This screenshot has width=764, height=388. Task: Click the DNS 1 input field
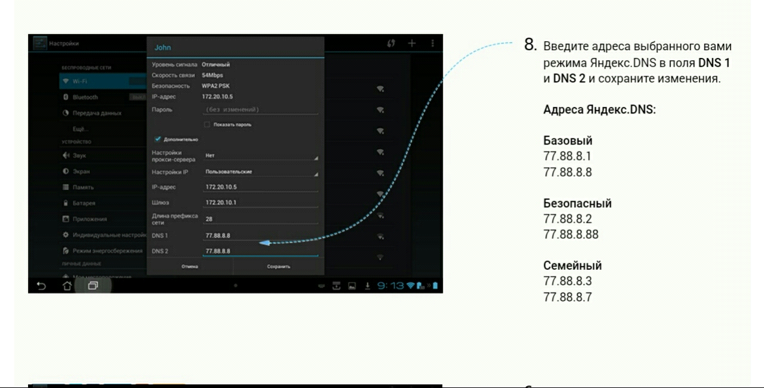coord(261,235)
